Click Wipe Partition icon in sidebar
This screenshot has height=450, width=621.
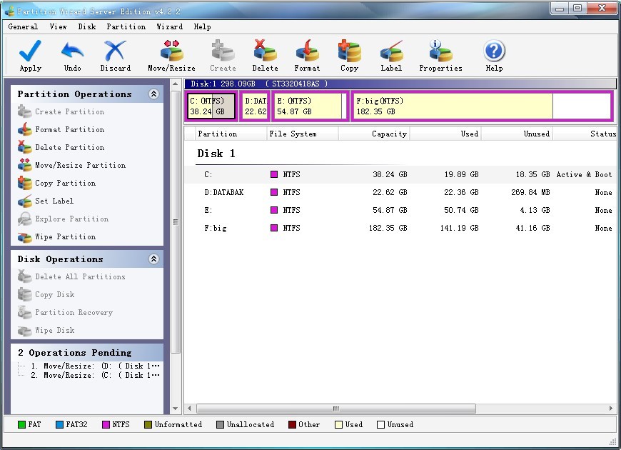[x=24, y=236]
